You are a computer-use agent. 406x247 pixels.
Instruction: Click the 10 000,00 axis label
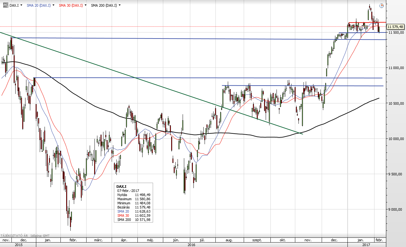coord(396,139)
